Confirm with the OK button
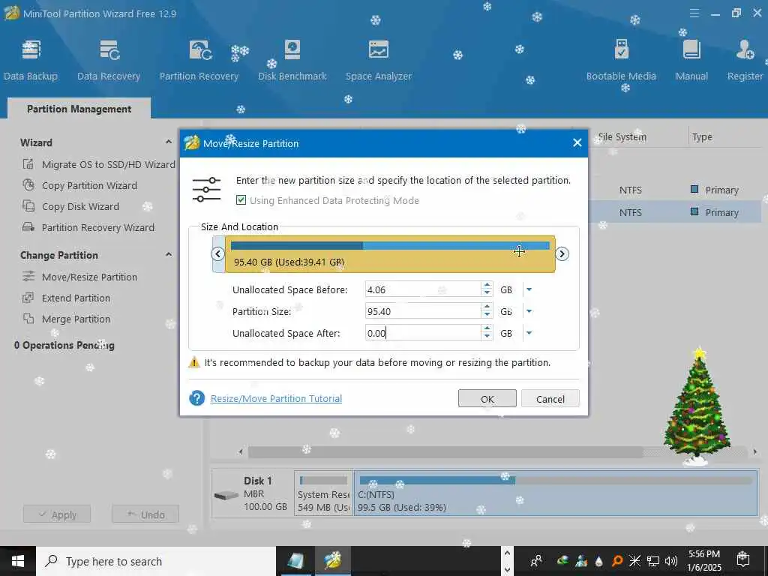Image resolution: width=768 pixels, height=576 pixels. tap(487, 399)
